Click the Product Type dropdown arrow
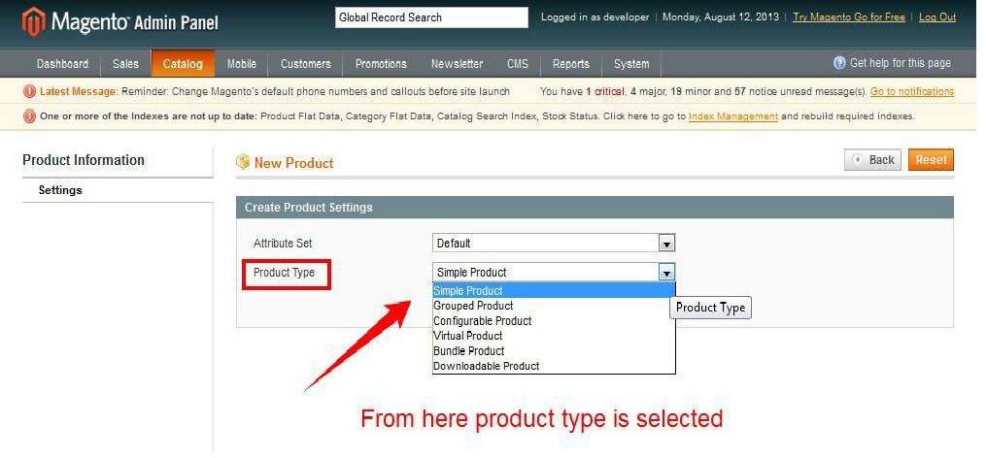This screenshot has height=458, width=986. click(x=666, y=273)
